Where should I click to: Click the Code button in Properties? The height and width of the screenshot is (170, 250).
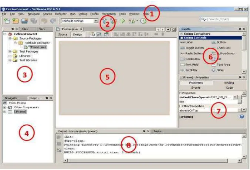229,88
